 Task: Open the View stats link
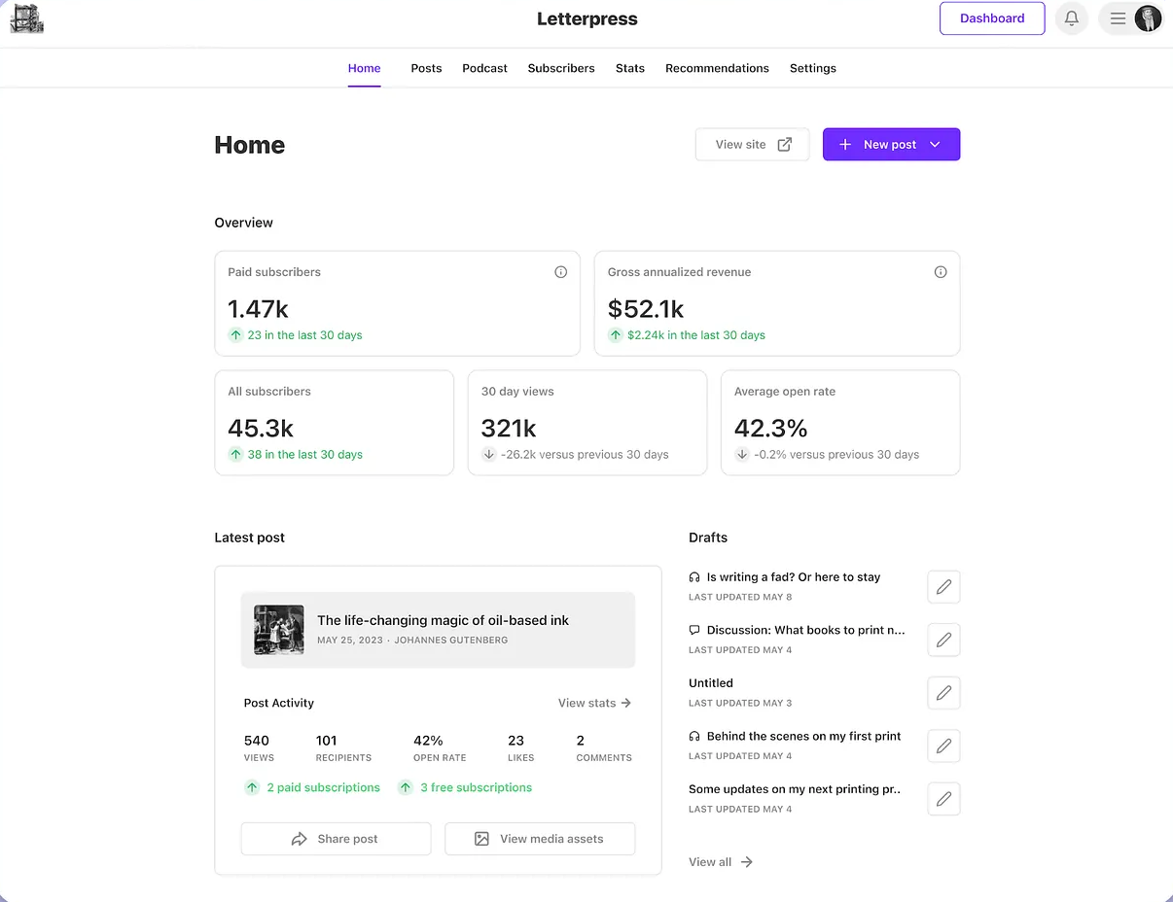coord(594,703)
